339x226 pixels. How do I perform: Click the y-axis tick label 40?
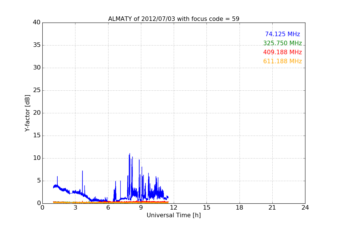coord(37,22)
